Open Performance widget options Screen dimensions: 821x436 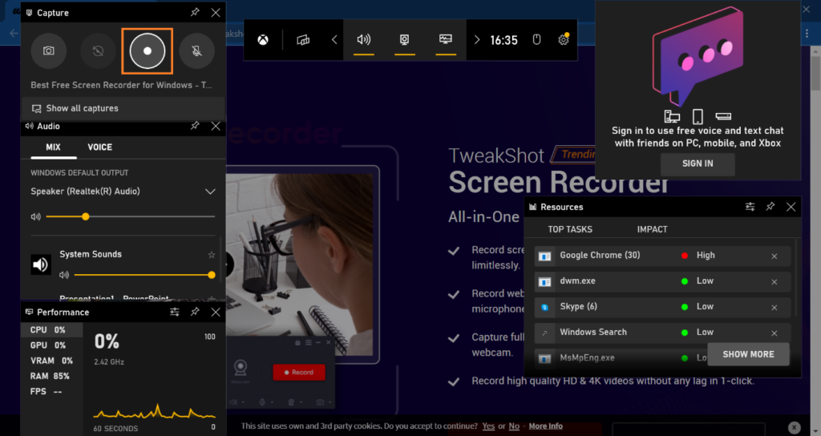point(175,312)
